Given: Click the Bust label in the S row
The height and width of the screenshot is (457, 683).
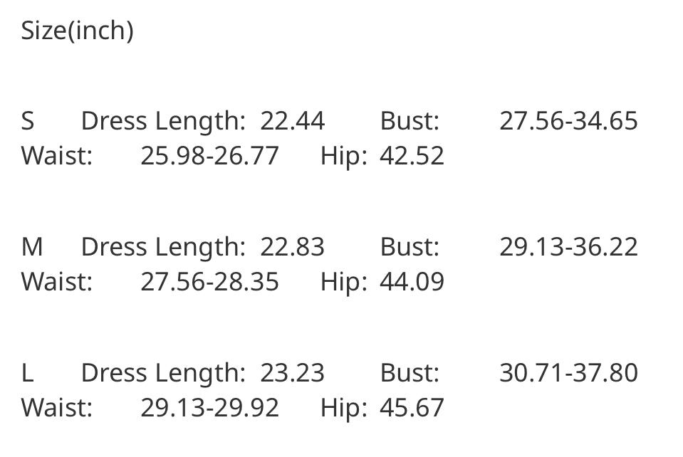Looking at the screenshot, I should tap(410, 121).
